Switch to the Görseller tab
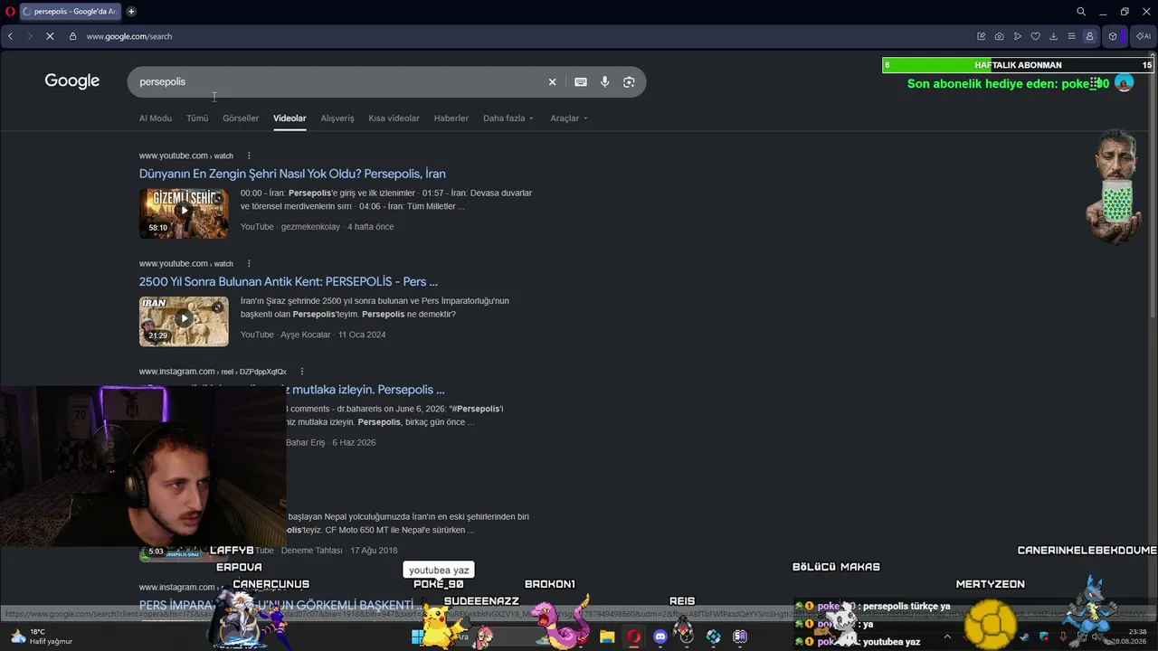Viewport: 1158px width, 651px height. pos(241,118)
